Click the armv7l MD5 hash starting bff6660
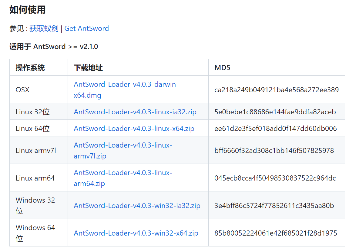The height and width of the screenshot is (251, 356). coord(274,150)
